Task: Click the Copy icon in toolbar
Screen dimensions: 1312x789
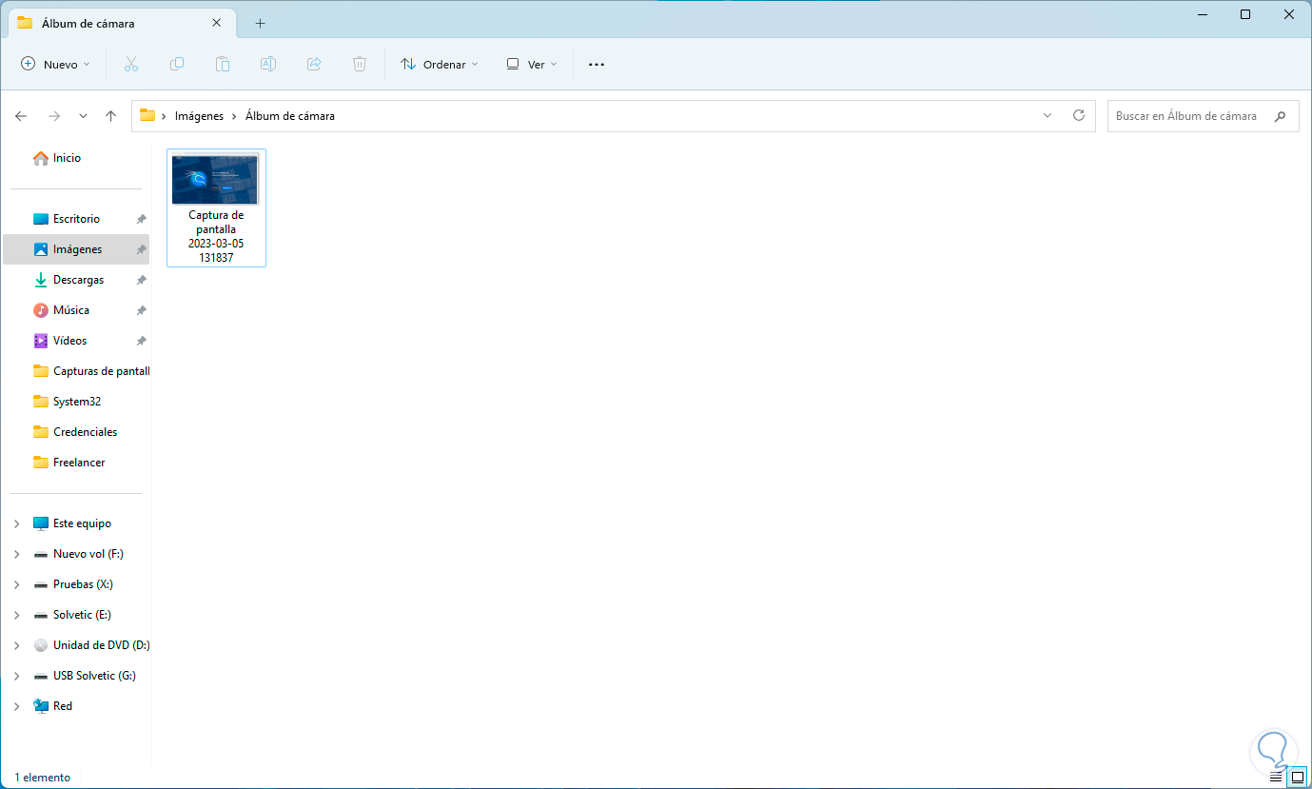Action: pos(177,64)
